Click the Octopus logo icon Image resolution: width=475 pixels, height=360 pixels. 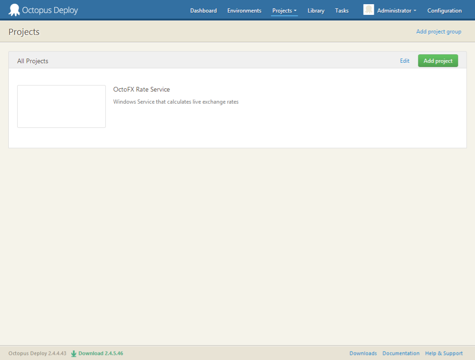[x=14, y=10]
